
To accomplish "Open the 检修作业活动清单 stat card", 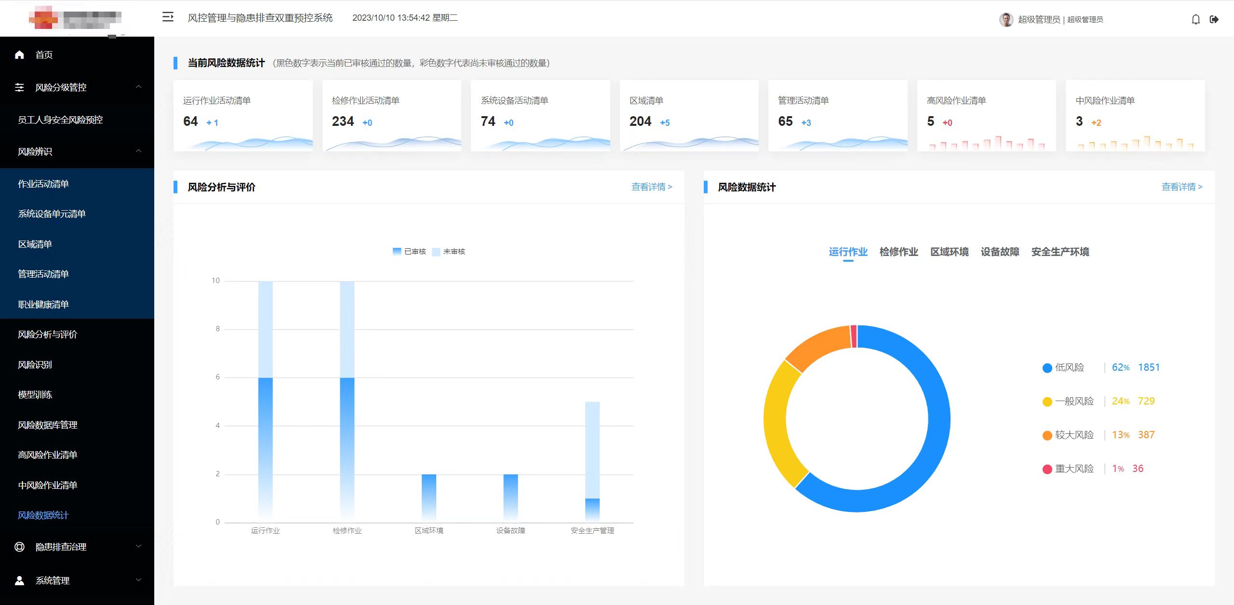I will point(392,116).
